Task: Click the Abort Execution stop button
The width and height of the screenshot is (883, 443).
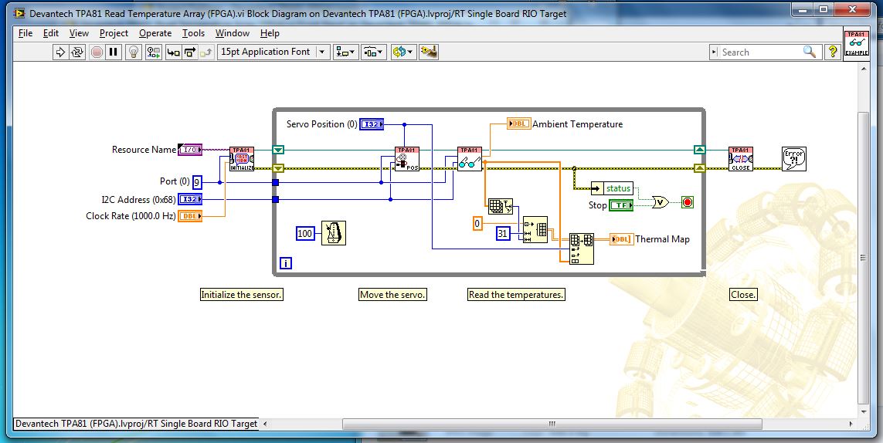Action: click(x=97, y=52)
